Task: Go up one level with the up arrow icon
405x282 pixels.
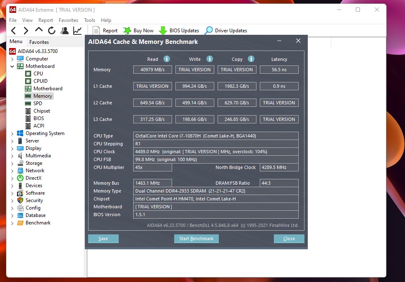Action: 39,30
